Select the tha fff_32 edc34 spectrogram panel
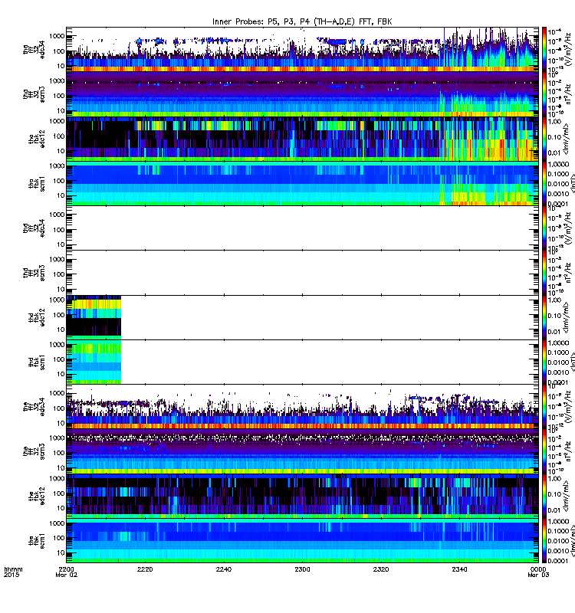The image size is (575, 613). click(302, 49)
